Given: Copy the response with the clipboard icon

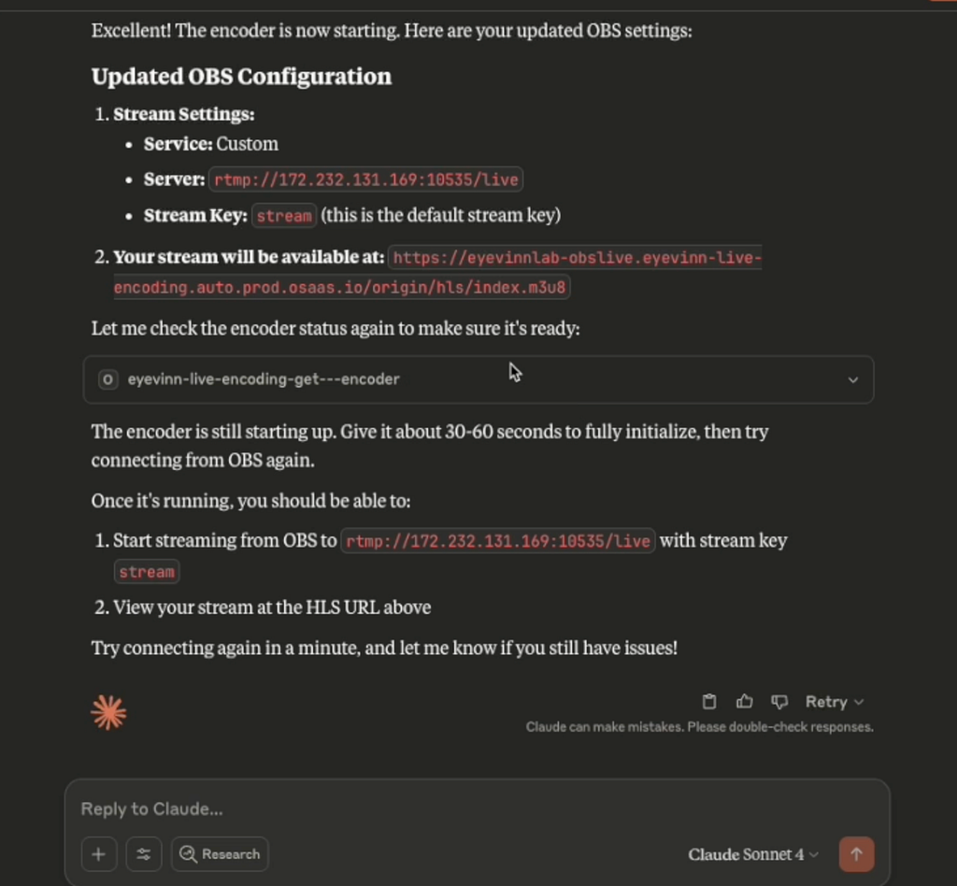Looking at the screenshot, I should click(x=709, y=701).
